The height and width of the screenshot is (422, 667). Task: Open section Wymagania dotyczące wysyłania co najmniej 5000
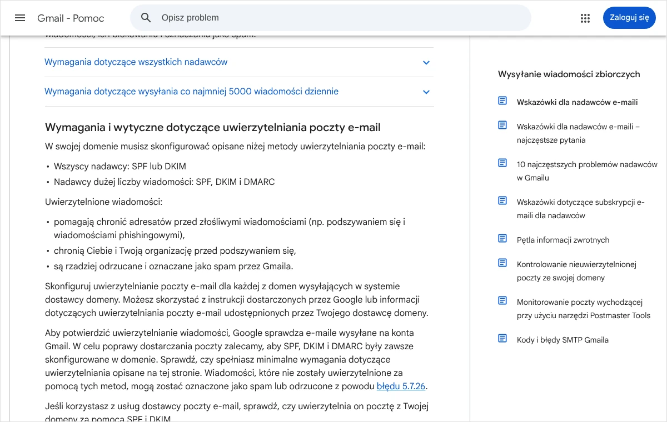[239, 92]
